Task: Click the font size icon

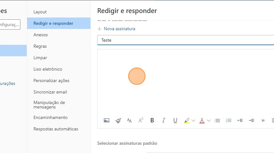Action: pyautogui.click(x=141, y=121)
